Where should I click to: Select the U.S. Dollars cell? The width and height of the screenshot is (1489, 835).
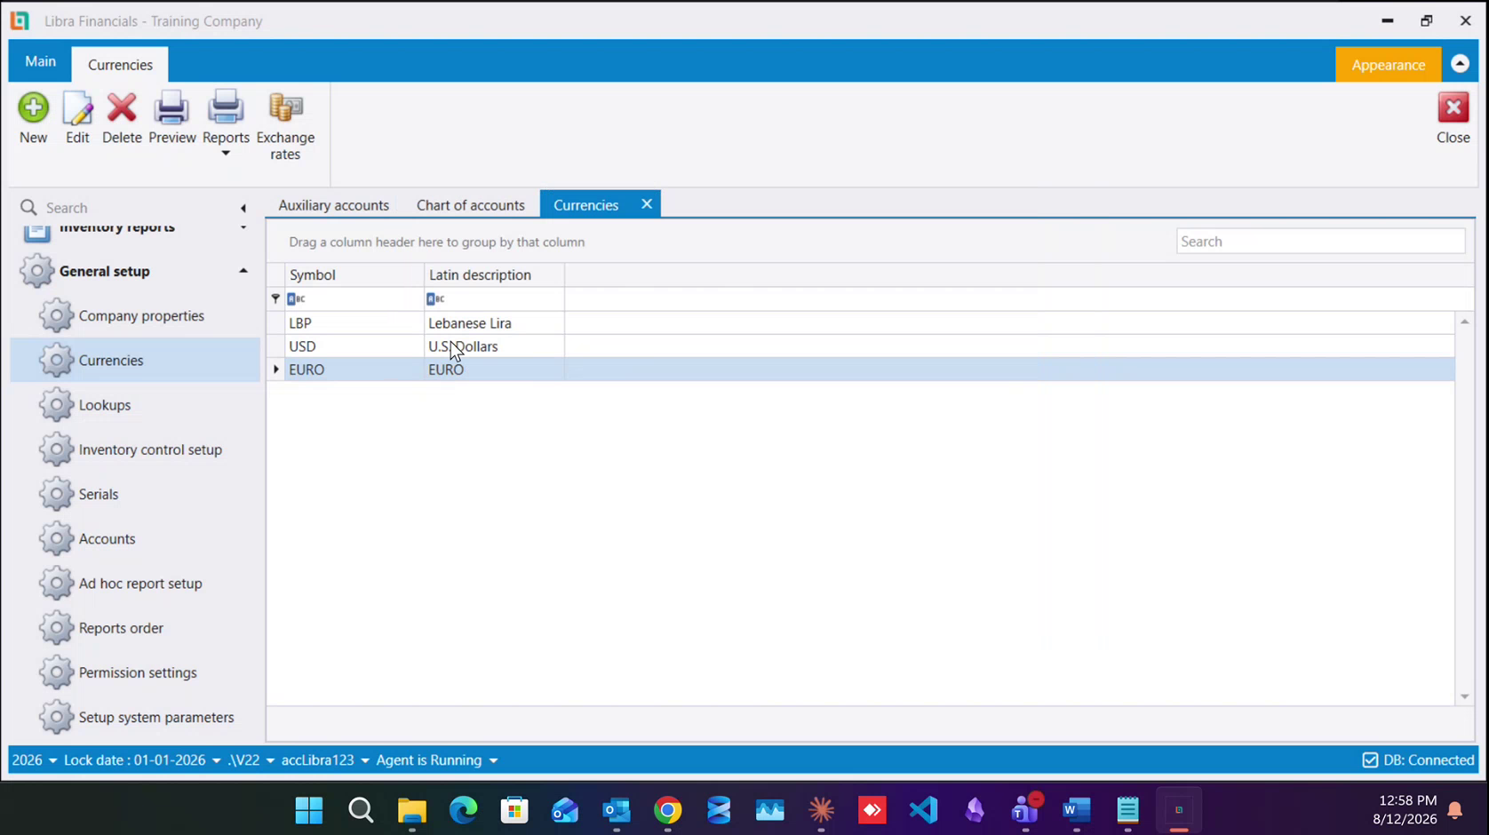494,346
